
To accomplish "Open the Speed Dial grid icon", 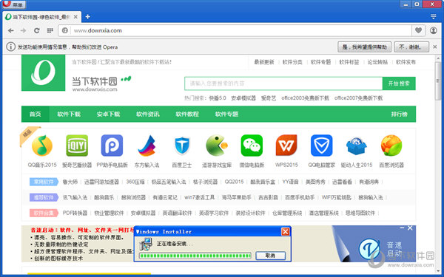I will [50, 30].
